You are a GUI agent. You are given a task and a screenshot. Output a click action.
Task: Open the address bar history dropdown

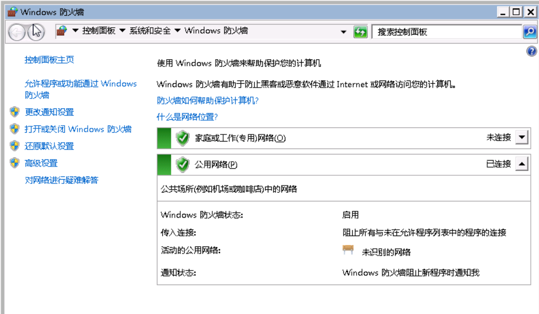344,32
